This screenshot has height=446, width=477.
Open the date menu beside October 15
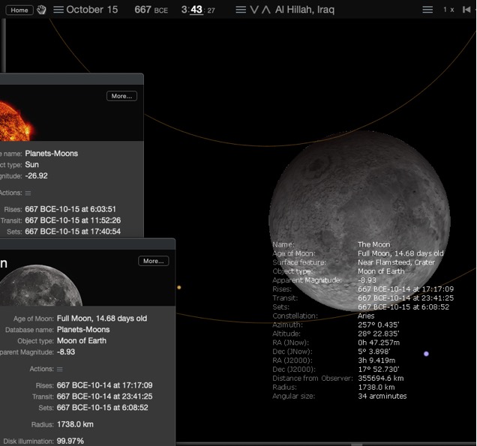point(58,10)
